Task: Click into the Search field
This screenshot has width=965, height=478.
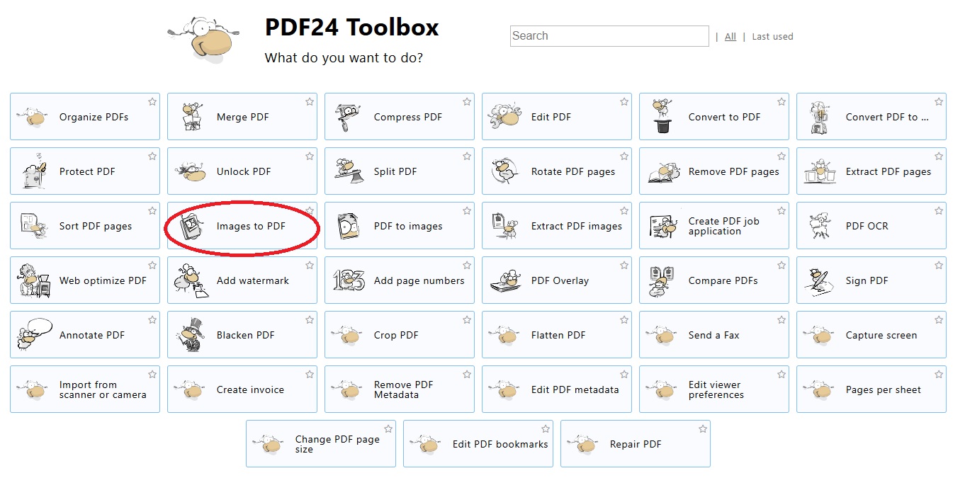Action: coord(609,36)
